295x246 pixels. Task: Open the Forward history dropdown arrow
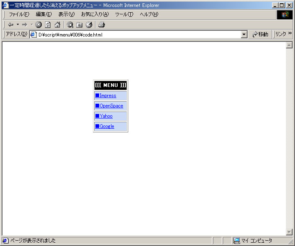click(32, 25)
